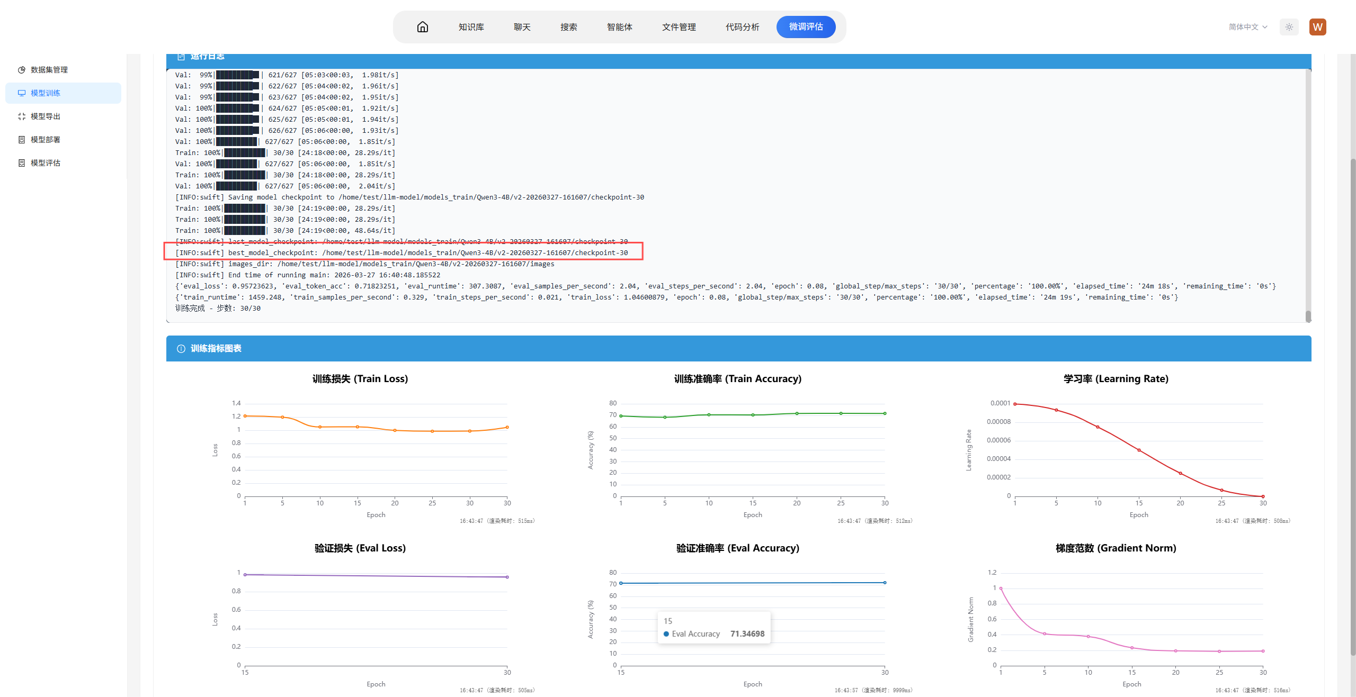Click the last Train Loss data point
This screenshot has width=1356, height=697.
point(507,427)
